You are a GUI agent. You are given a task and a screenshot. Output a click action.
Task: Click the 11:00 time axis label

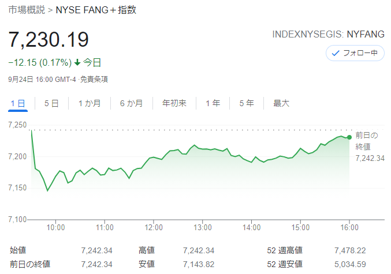105,227
